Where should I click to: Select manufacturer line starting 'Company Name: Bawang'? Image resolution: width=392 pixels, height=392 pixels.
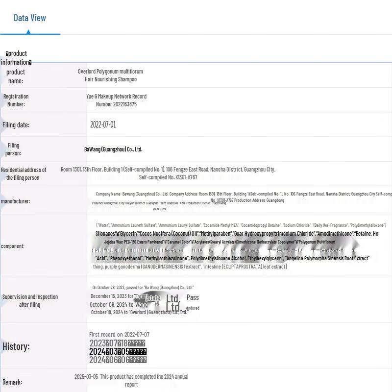pyautogui.click(x=244, y=194)
